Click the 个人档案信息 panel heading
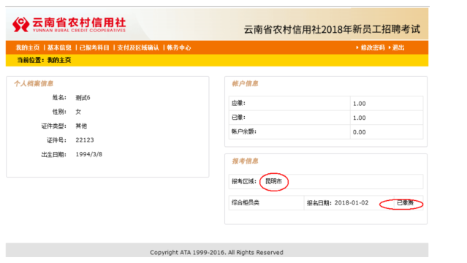Screen dimensions: 467x263 (34, 84)
